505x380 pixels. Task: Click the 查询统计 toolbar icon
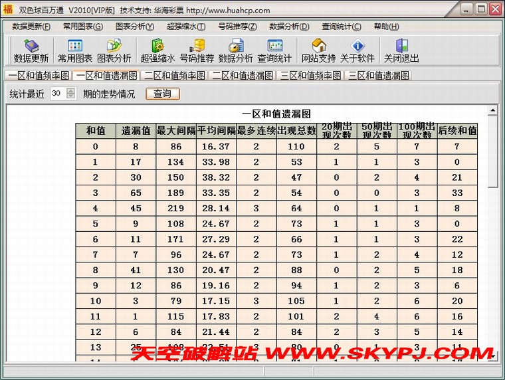(x=275, y=50)
